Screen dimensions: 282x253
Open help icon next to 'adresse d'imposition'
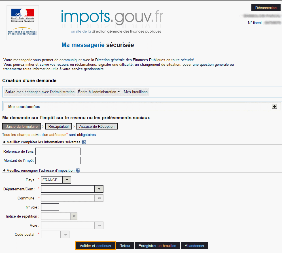[78, 170]
